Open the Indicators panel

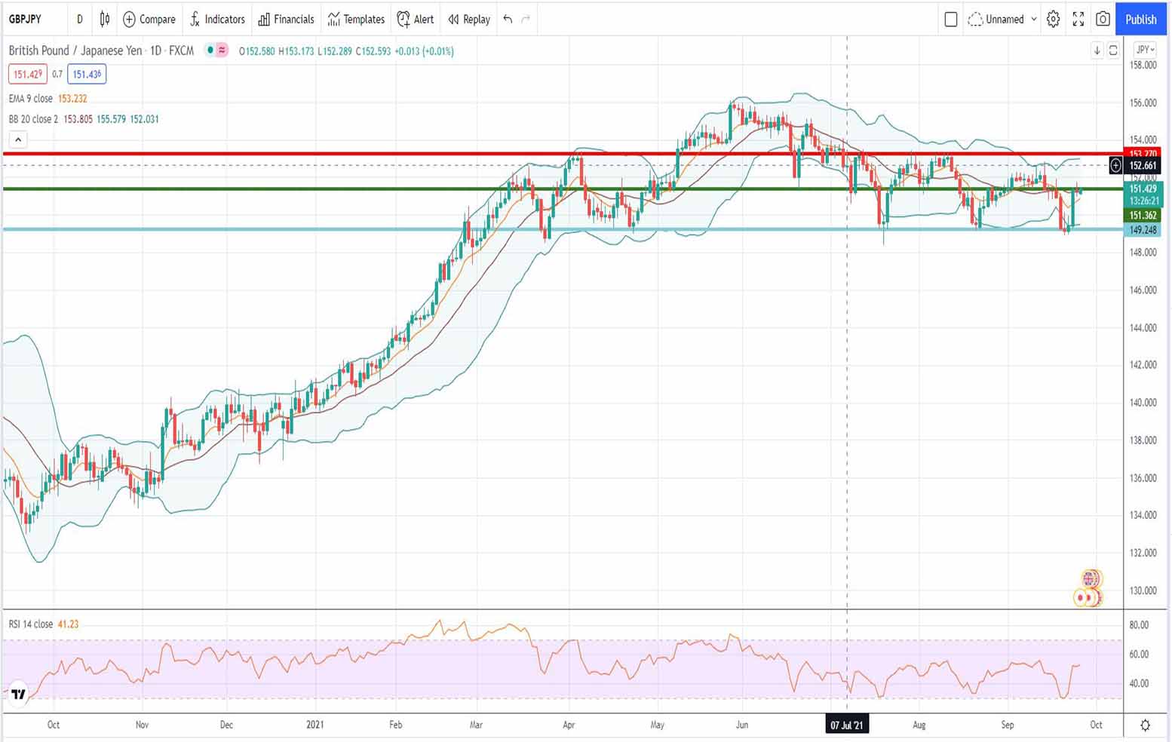pos(217,20)
